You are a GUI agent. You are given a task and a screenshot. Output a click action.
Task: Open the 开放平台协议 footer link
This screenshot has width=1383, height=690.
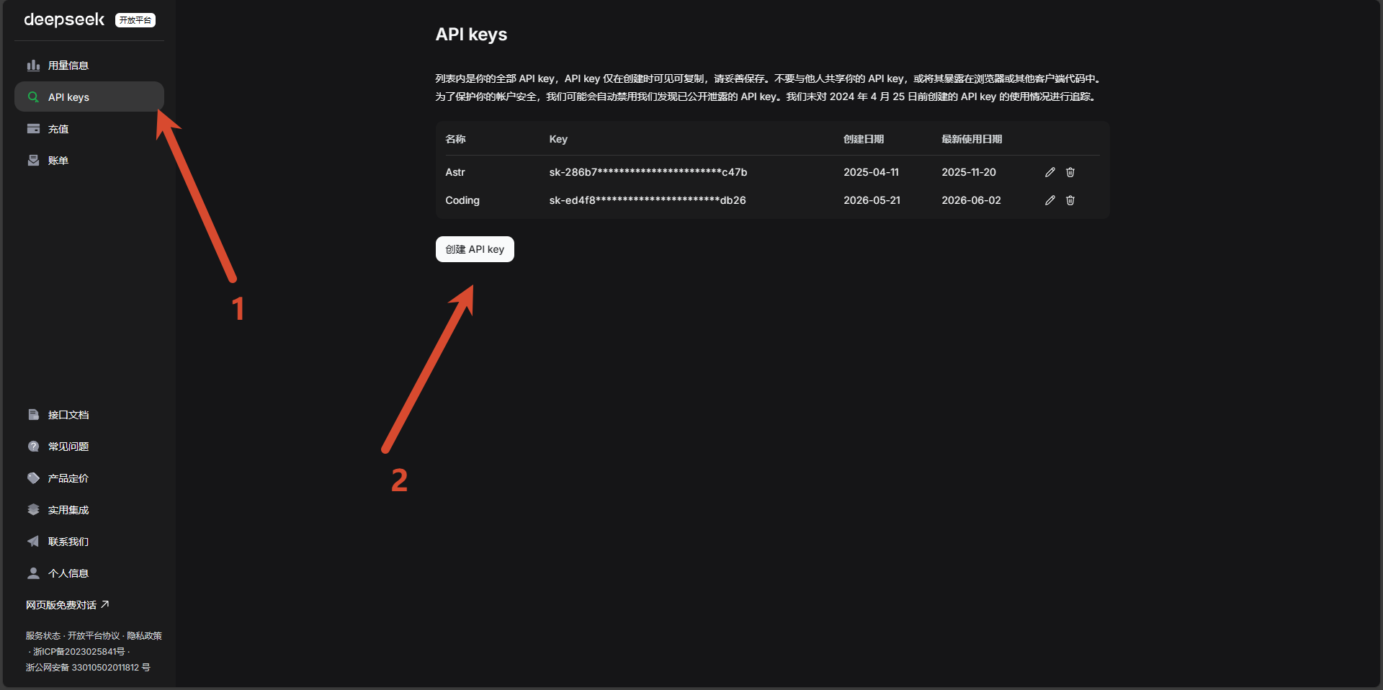pyautogui.click(x=94, y=636)
